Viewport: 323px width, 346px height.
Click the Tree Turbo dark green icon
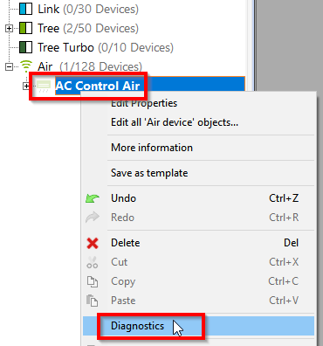click(x=25, y=47)
